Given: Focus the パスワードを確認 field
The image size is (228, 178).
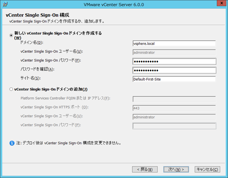Looking at the screenshot, I should click(x=174, y=70).
